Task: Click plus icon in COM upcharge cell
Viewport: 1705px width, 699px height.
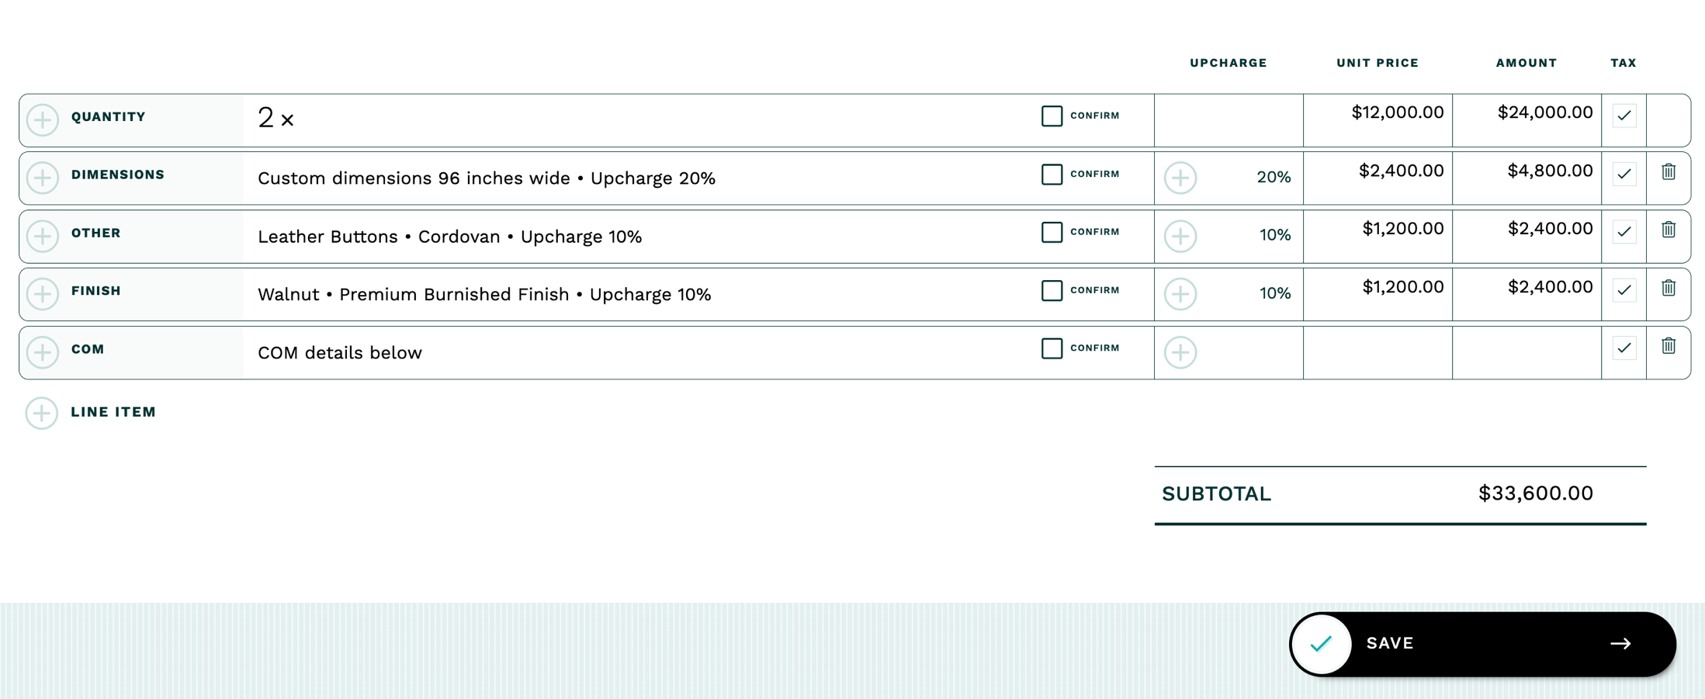Action: 1180,352
